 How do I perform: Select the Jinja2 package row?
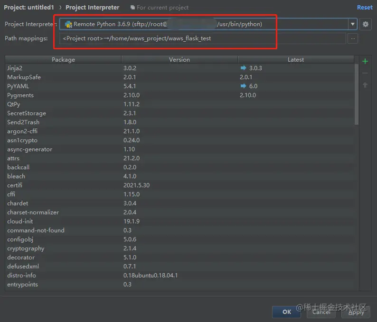(179, 68)
